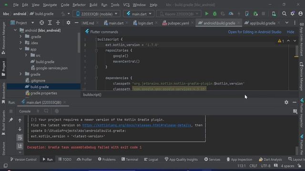Show hidden editor tabs dropdown
This screenshot has height=171, width=305.
coord(287,23)
